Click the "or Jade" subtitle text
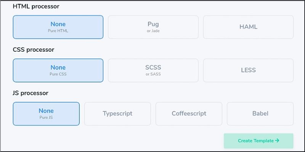This screenshot has width=305, height=152. click(153, 31)
